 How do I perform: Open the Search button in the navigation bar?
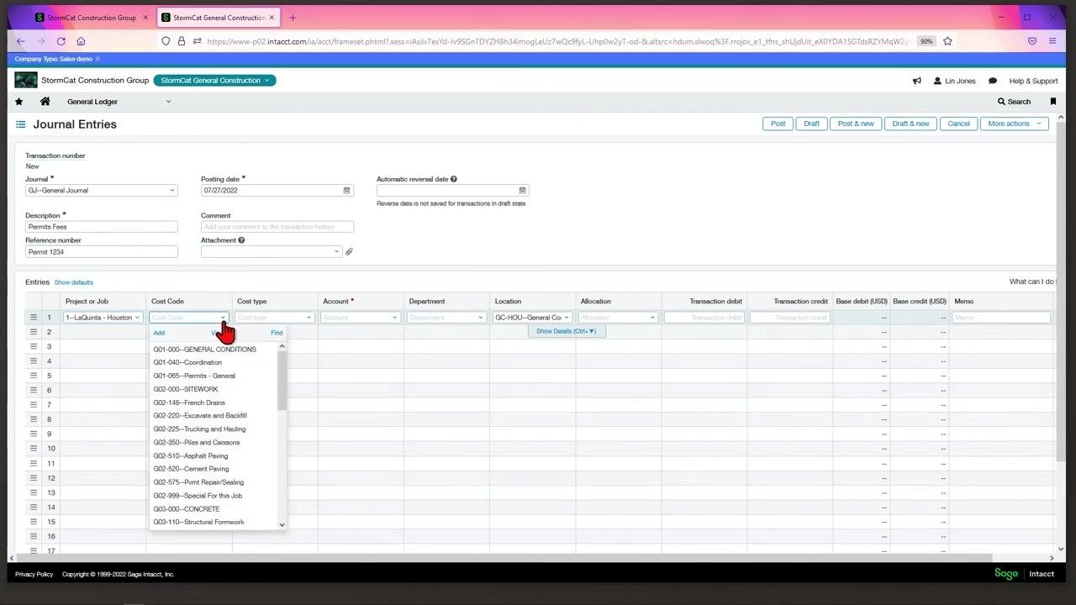pyautogui.click(x=1014, y=102)
